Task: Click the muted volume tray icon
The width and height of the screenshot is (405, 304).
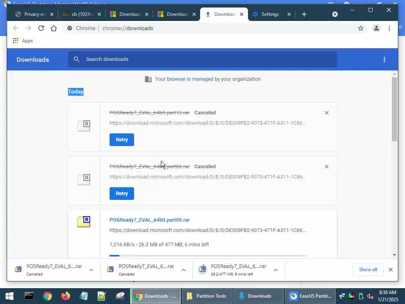Action: [x=370, y=296]
